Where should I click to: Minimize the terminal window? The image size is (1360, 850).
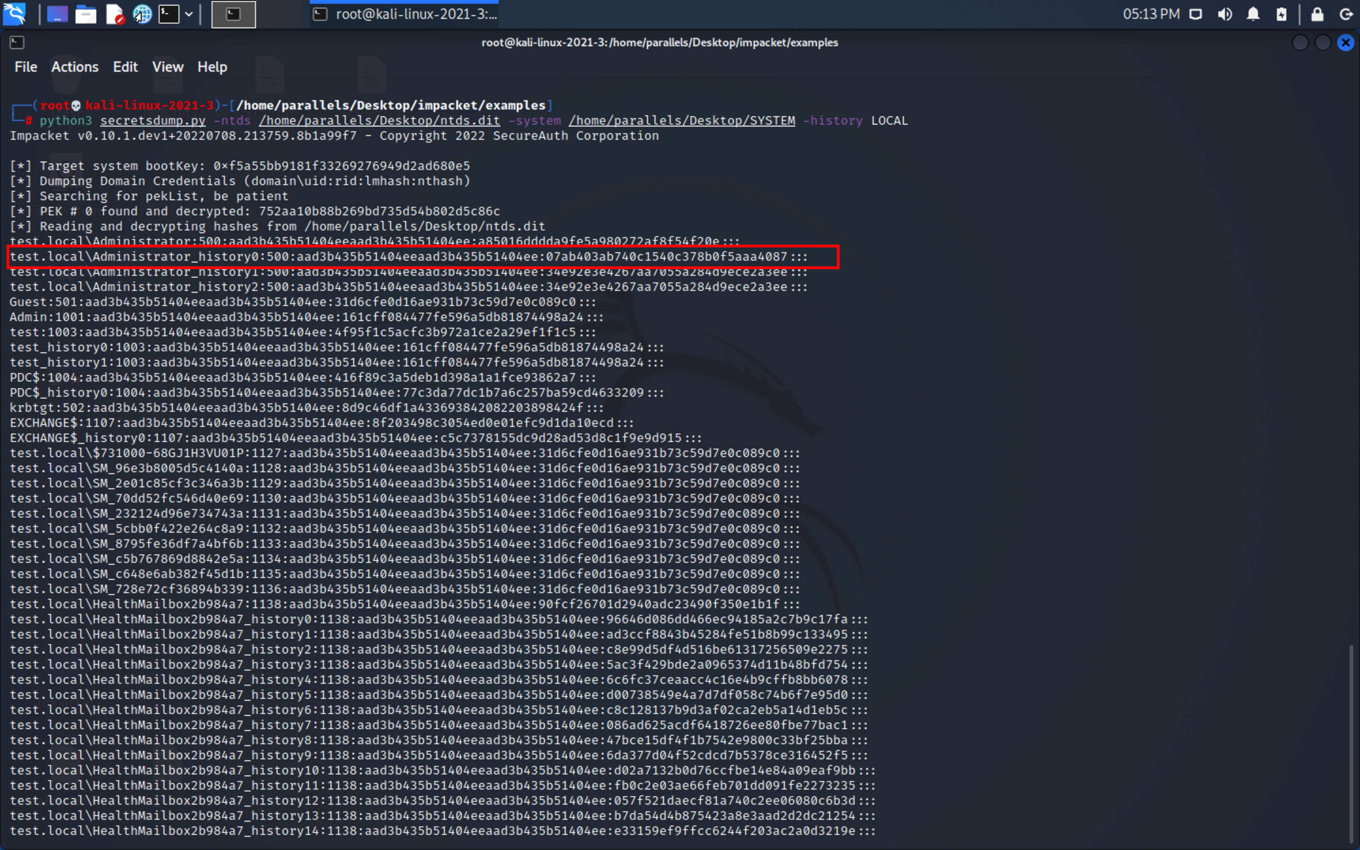[1300, 42]
